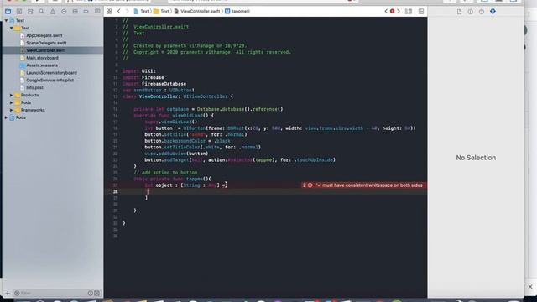Screen dimensions: 537x302
Task: Click the 'let object : [String : Any]' line
Action: [x=185, y=185]
